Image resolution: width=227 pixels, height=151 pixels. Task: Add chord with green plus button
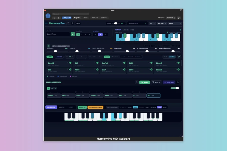(73, 34)
